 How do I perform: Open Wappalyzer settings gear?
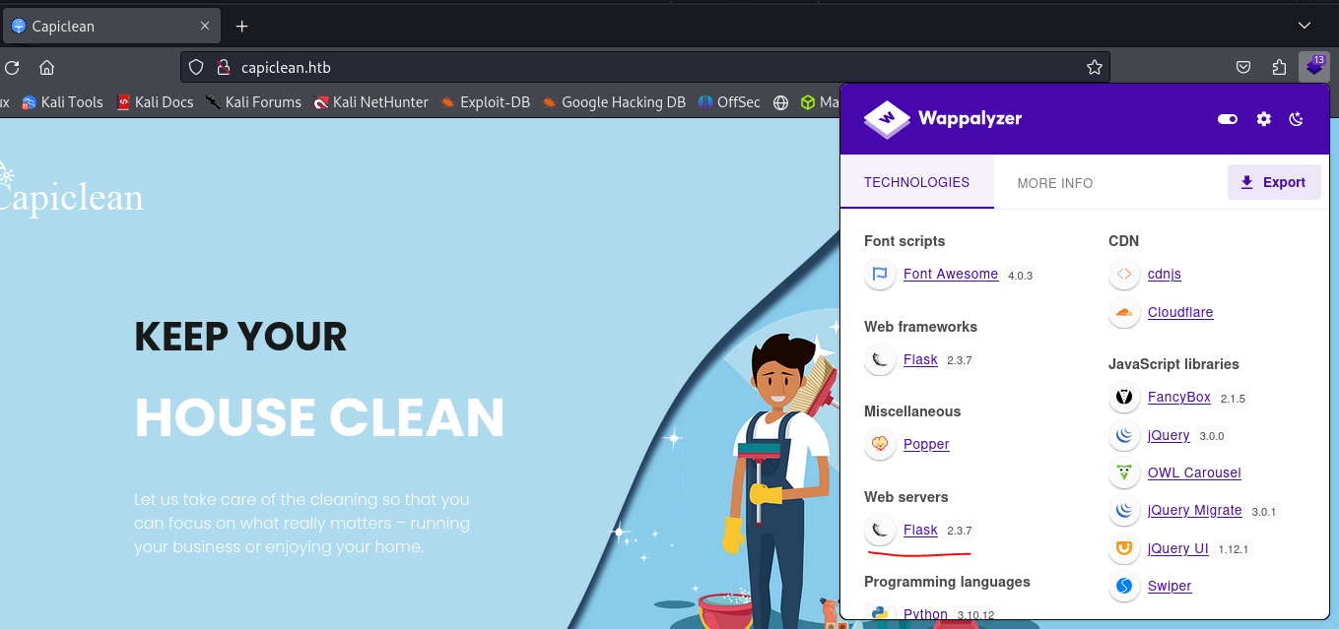click(1264, 119)
